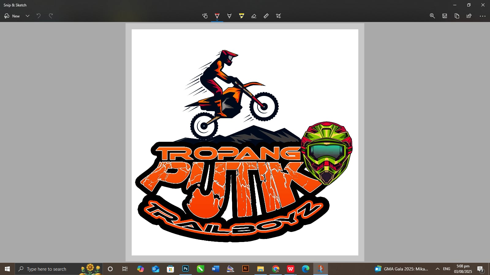Select the red Ballpoint pen tool
Viewport: 490px width, 275px height.
point(217,16)
